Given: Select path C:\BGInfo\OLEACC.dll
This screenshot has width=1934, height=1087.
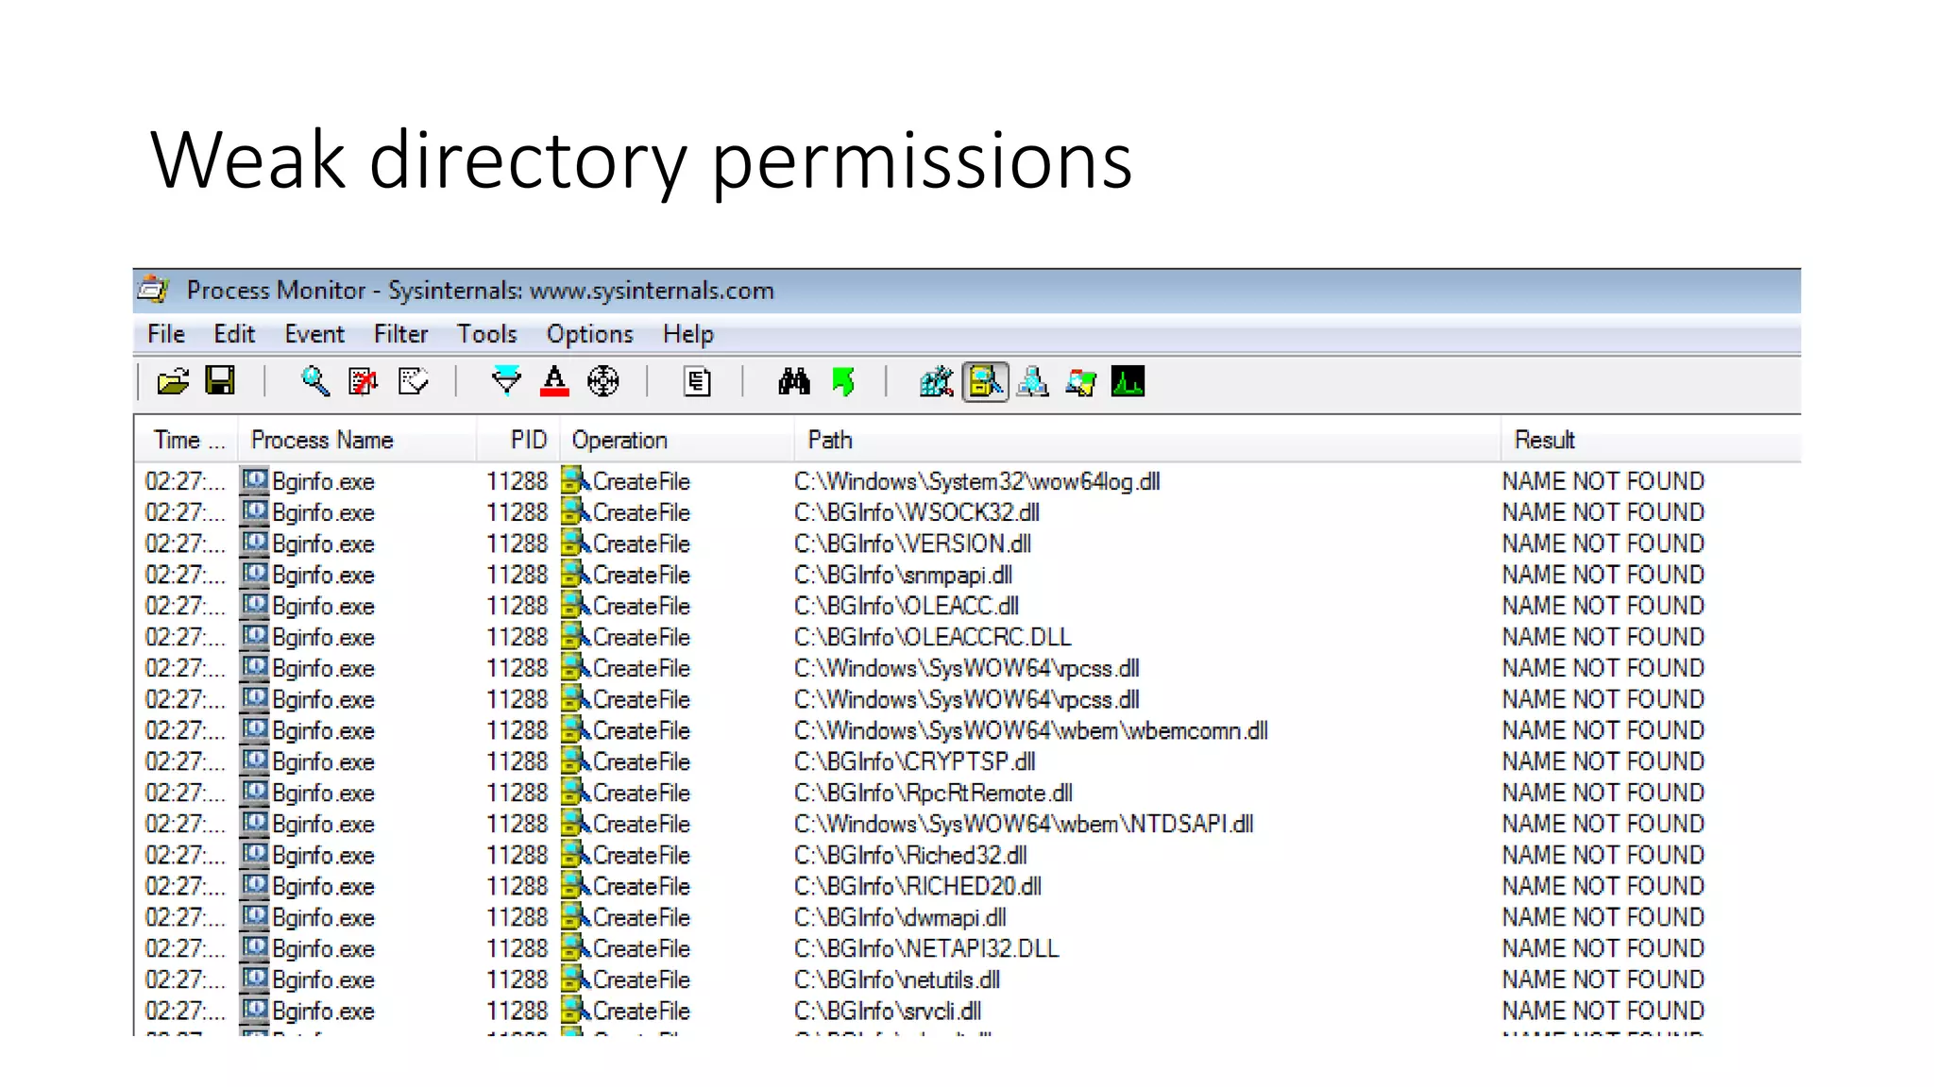Looking at the screenshot, I should [x=907, y=606].
